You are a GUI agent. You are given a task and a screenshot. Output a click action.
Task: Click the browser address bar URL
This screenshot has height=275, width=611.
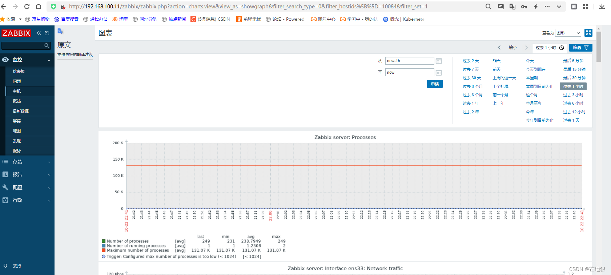tap(248, 7)
